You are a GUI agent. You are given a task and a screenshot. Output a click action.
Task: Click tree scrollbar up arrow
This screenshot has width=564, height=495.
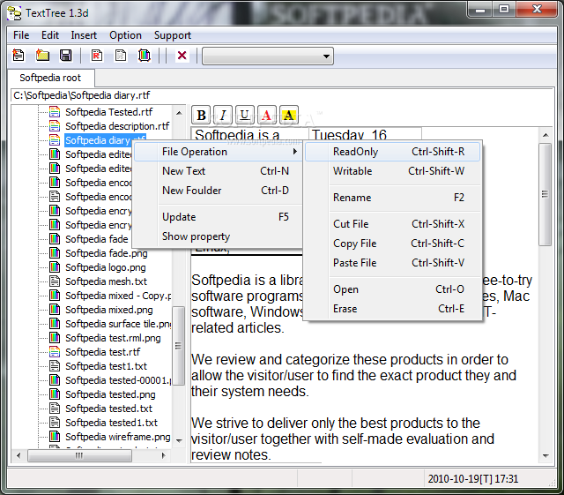[179, 113]
